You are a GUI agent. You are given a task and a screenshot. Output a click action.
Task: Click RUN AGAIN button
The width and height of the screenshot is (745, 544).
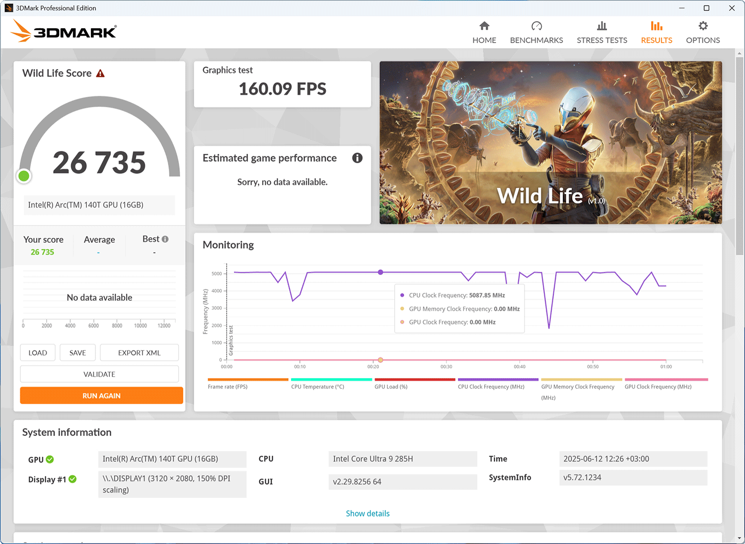tap(101, 396)
